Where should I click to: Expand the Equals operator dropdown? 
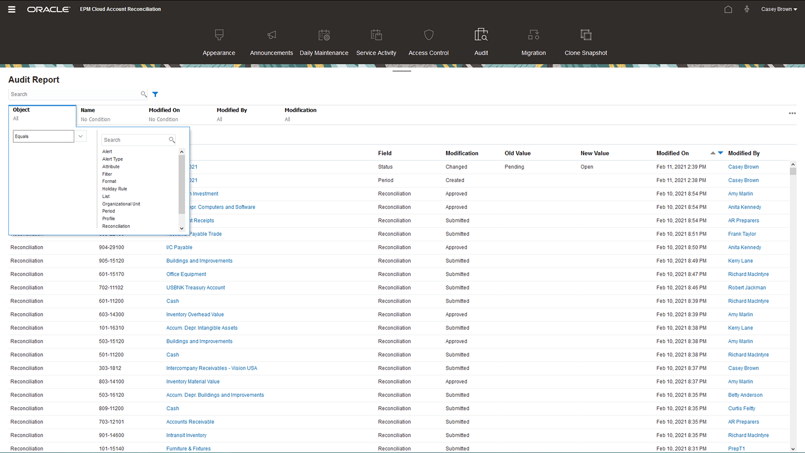(x=80, y=136)
